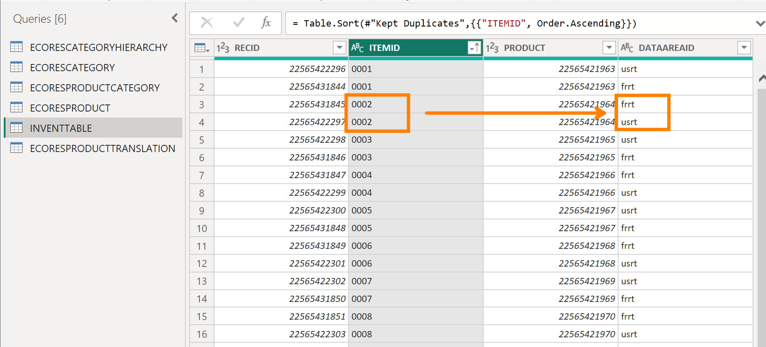Click the table icon beside INVENTTABLE
This screenshot has width=766, height=347.
click(x=16, y=128)
